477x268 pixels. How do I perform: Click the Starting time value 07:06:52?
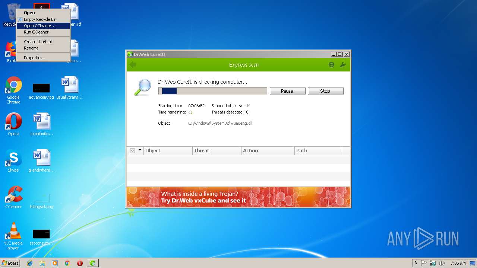click(x=196, y=106)
